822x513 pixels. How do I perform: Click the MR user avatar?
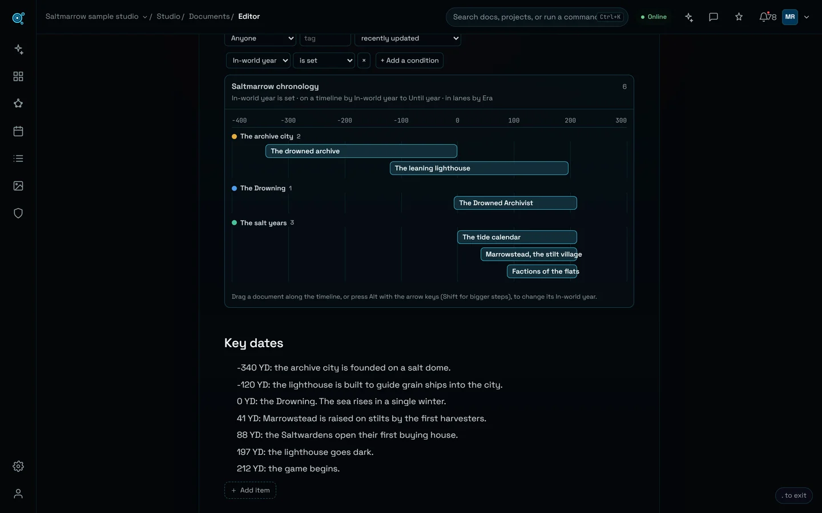(x=790, y=17)
